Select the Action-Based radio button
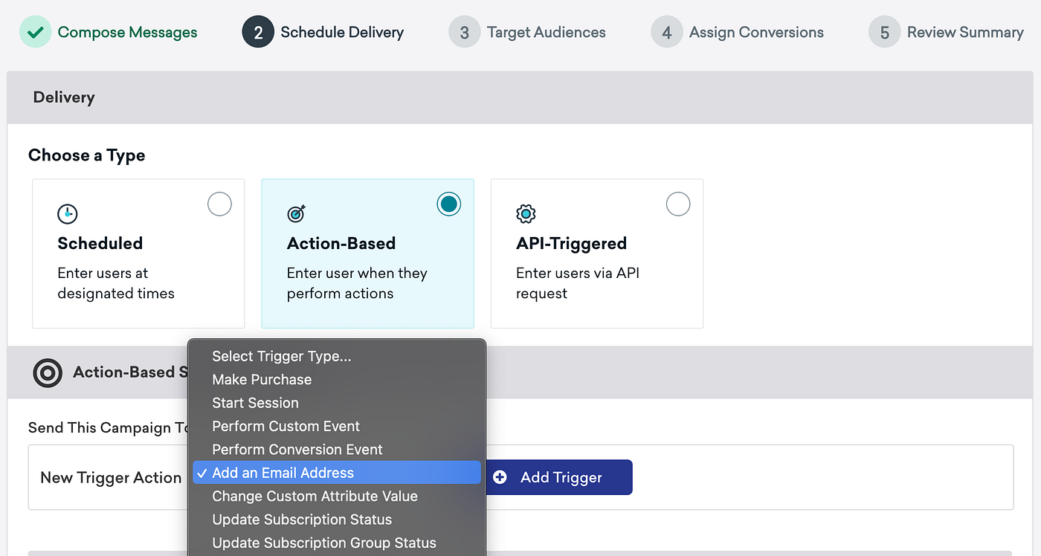Viewport: 1041px width, 556px height. coord(448,204)
